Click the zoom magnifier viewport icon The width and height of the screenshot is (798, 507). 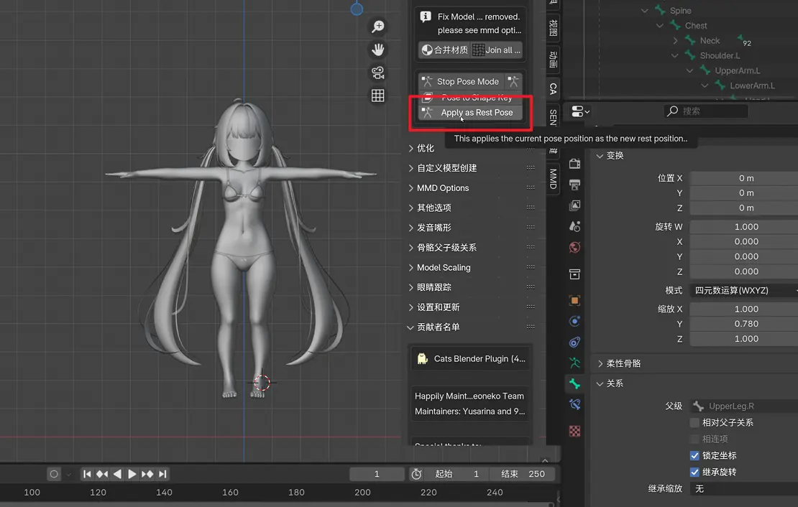tap(377, 27)
